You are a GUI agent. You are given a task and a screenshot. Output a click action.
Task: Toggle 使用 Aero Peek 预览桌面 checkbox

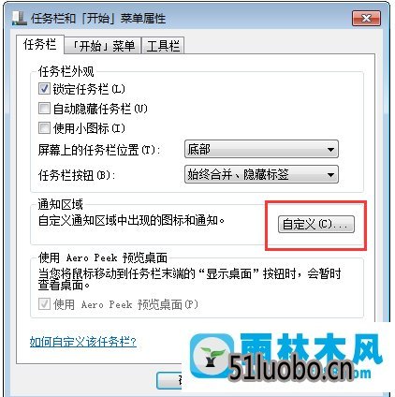coord(44,303)
